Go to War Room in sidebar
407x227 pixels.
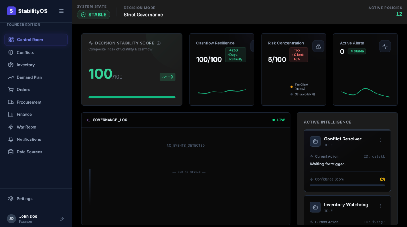pyautogui.click(x=26, y=127)
